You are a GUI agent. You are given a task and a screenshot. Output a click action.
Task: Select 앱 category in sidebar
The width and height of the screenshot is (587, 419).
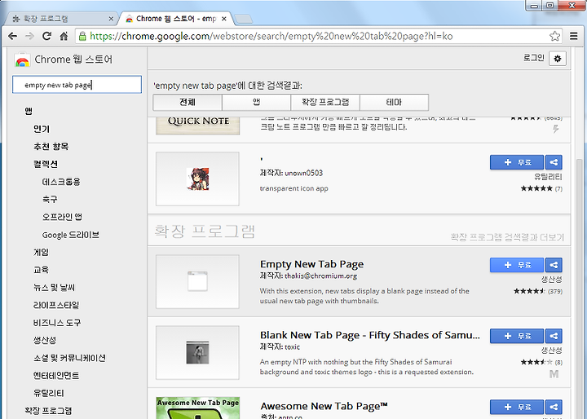[x=29, y=111]
